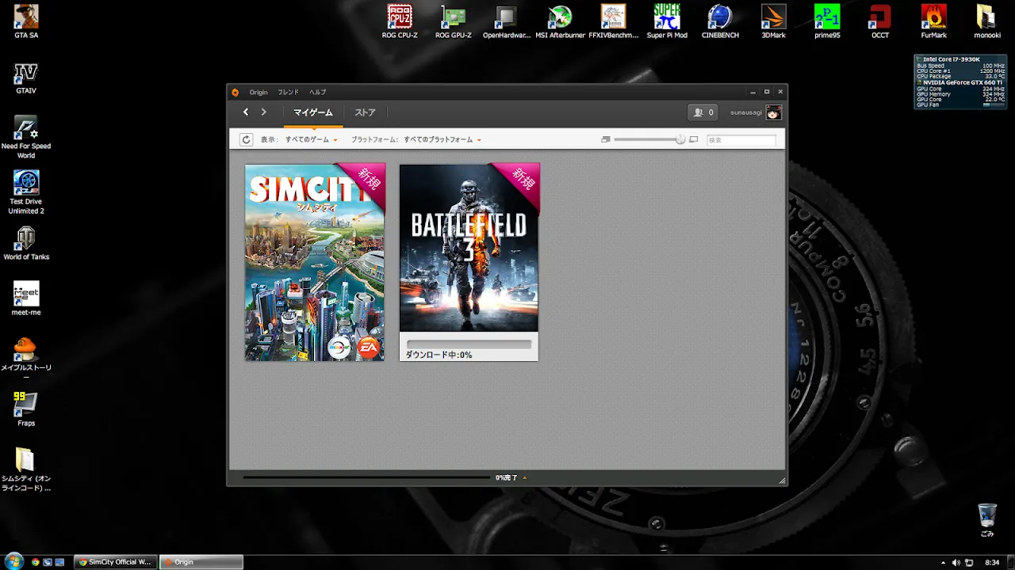Screen dimensions: 1015x570
Task: Click the game search input field
Action: coord(741,140)
